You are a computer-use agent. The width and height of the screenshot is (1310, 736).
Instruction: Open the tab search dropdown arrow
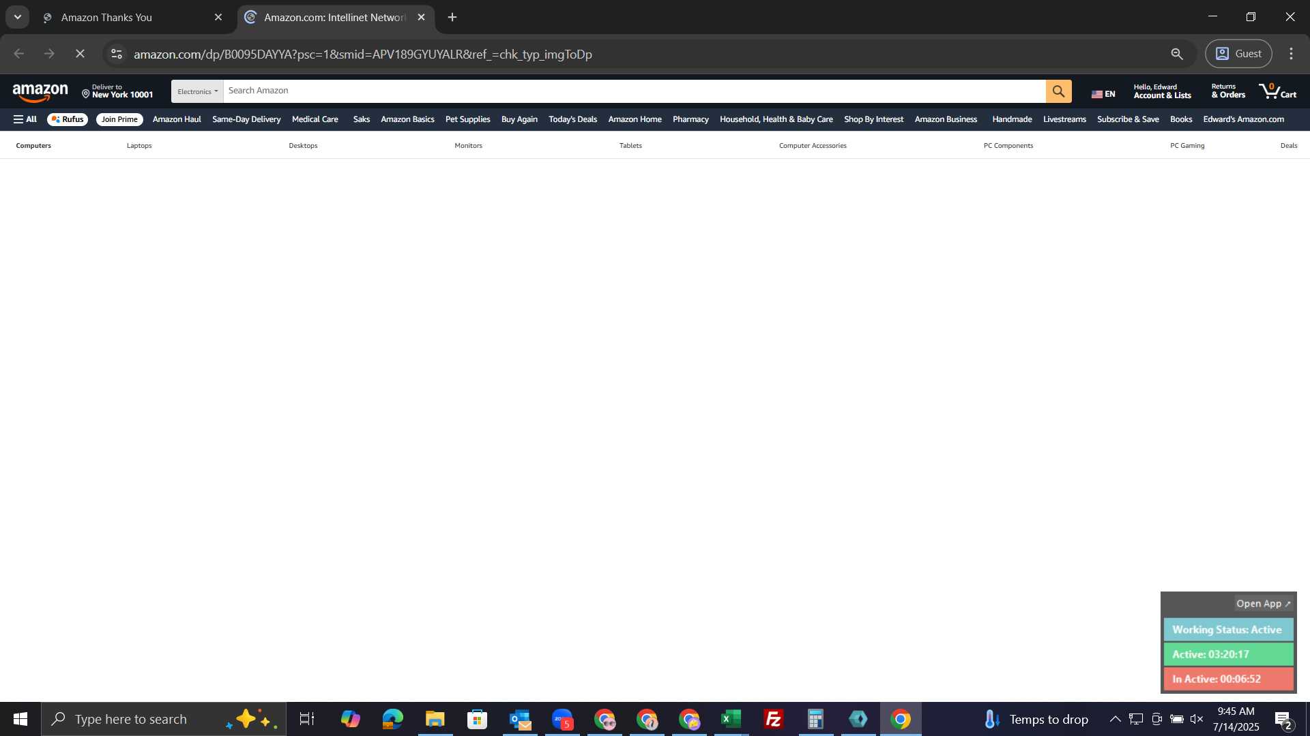tap(18, 18)
